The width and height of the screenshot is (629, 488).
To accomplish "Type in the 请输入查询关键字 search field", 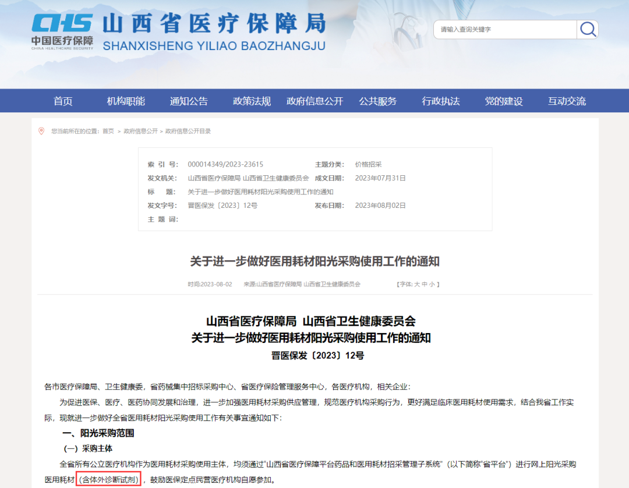I will pos(504,30).
